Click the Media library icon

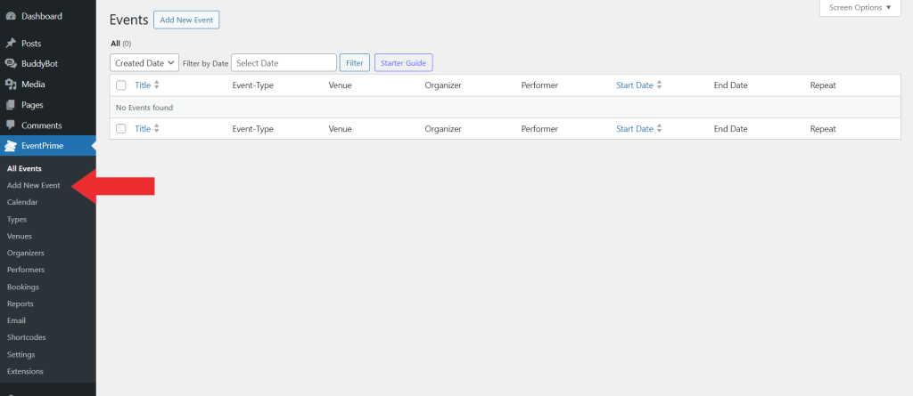click(11, 85)
